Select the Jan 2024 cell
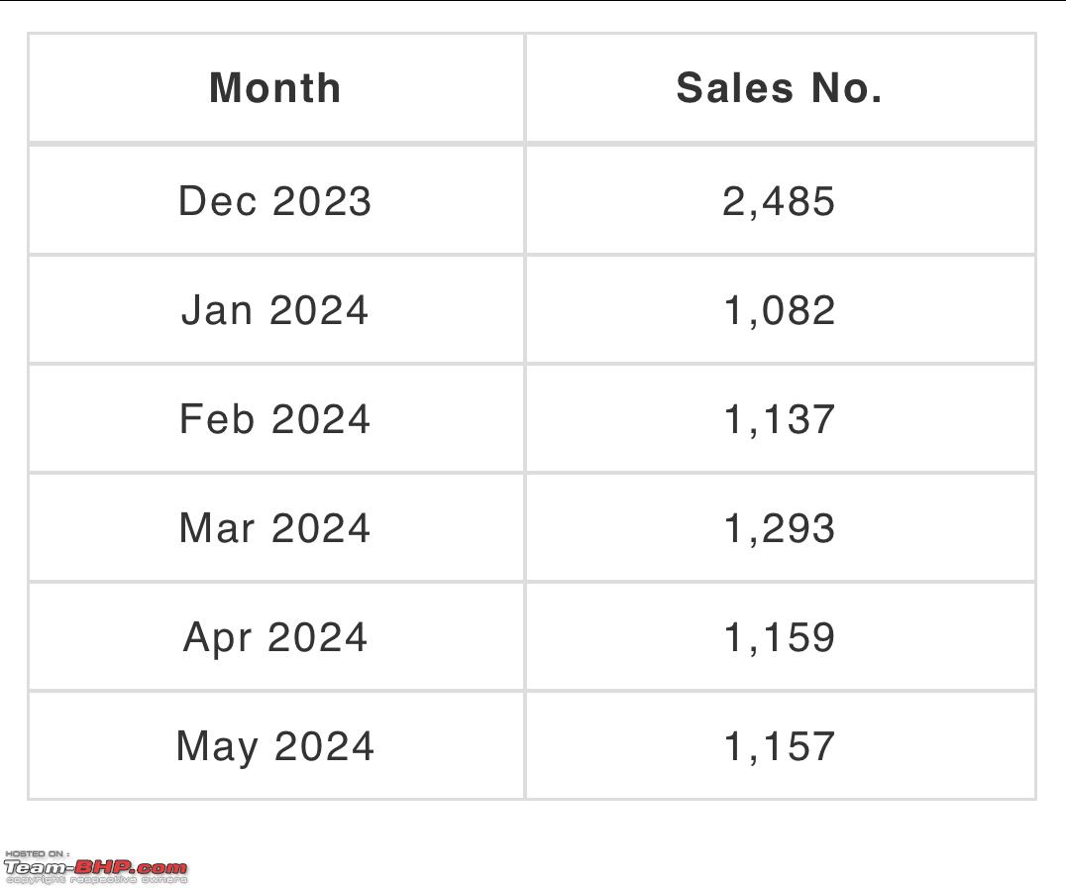Image resolution: width=1066 pixels, height=888 pixels. click(275, 310)
